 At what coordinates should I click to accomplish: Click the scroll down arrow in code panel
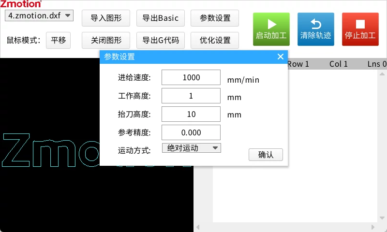pos(382,218)
